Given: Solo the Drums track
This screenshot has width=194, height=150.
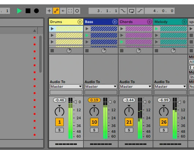Looking at the screenshot, I should [59, 130].
